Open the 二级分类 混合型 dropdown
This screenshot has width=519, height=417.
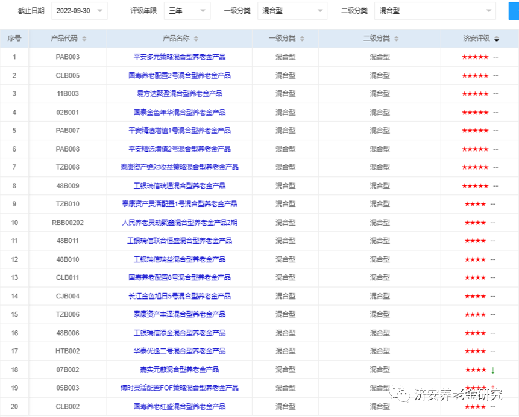(435, 11)
